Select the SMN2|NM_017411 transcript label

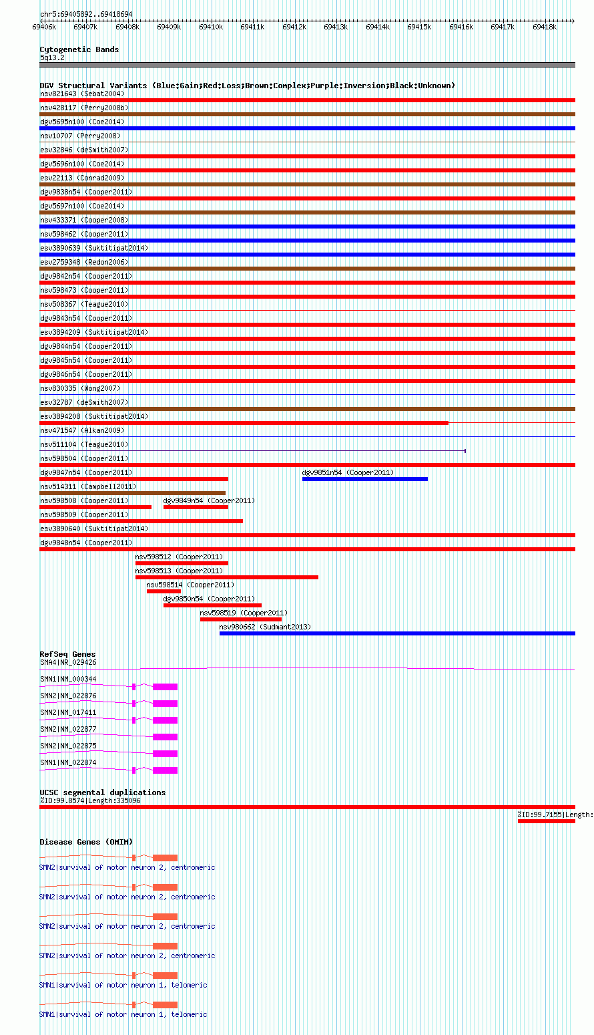click(x=68, y=713)
